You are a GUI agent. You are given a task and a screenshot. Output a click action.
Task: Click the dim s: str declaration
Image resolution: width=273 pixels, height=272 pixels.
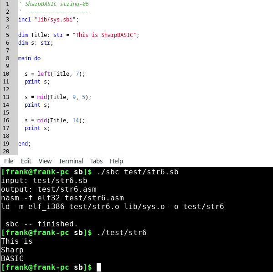pyautogui.click(x=36, y=43)
